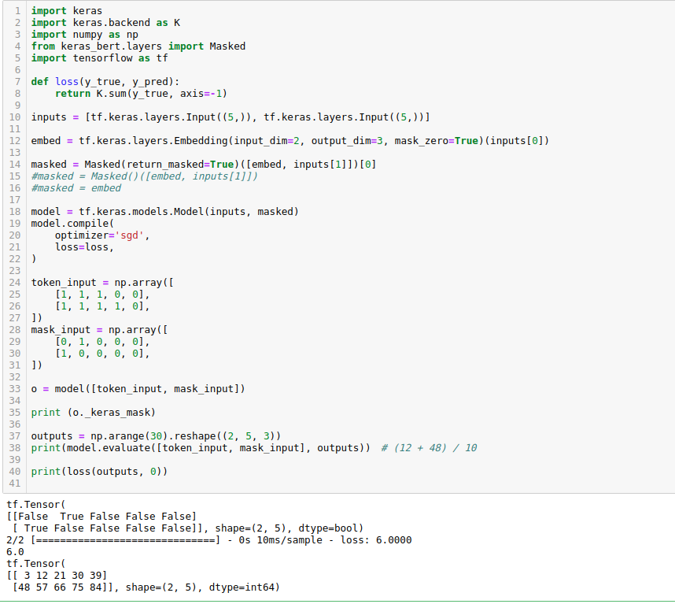675x604 pixels.
Task: Click 'output_dim=3' in the Embedding call
Action: point(347,141)
